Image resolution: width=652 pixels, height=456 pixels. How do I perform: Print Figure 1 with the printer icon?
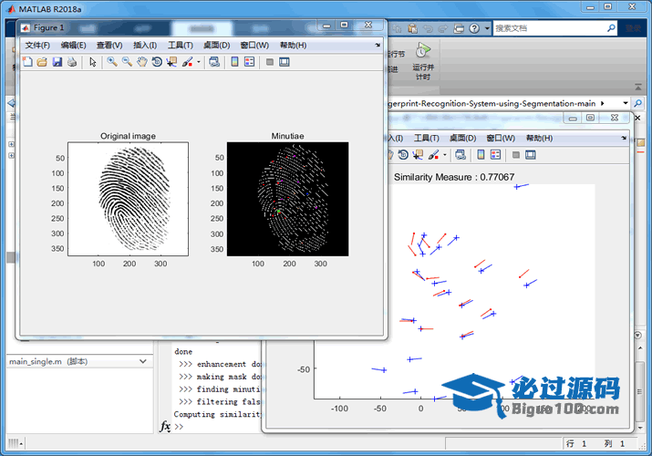71,62
